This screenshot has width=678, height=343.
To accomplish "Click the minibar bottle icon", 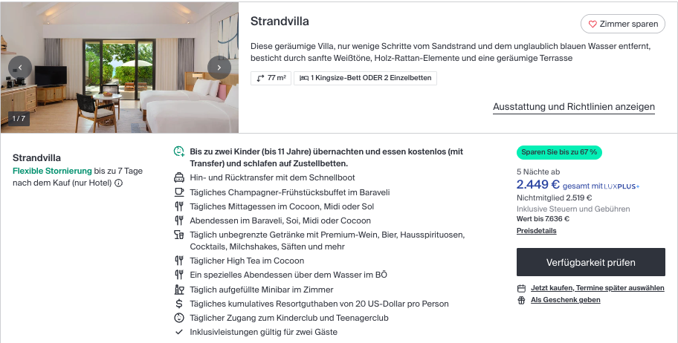I will 178,290.
